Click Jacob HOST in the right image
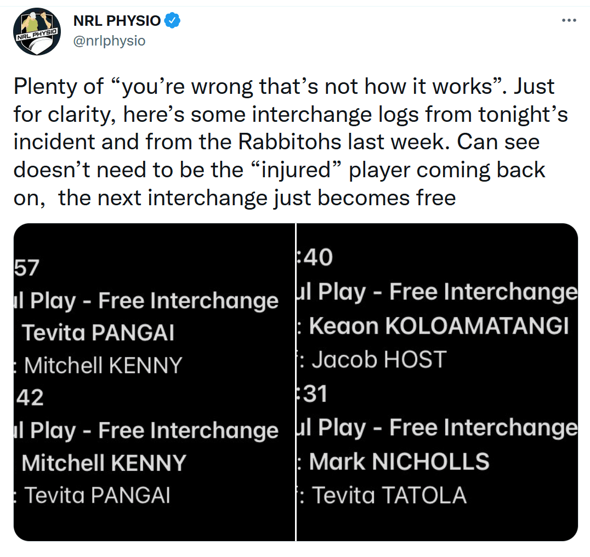This screenshot has height=557, width=590. 379,359
